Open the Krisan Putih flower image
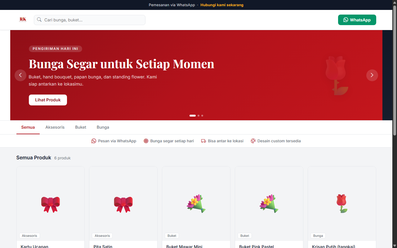The image size is (397, 248). coord(342,204)
